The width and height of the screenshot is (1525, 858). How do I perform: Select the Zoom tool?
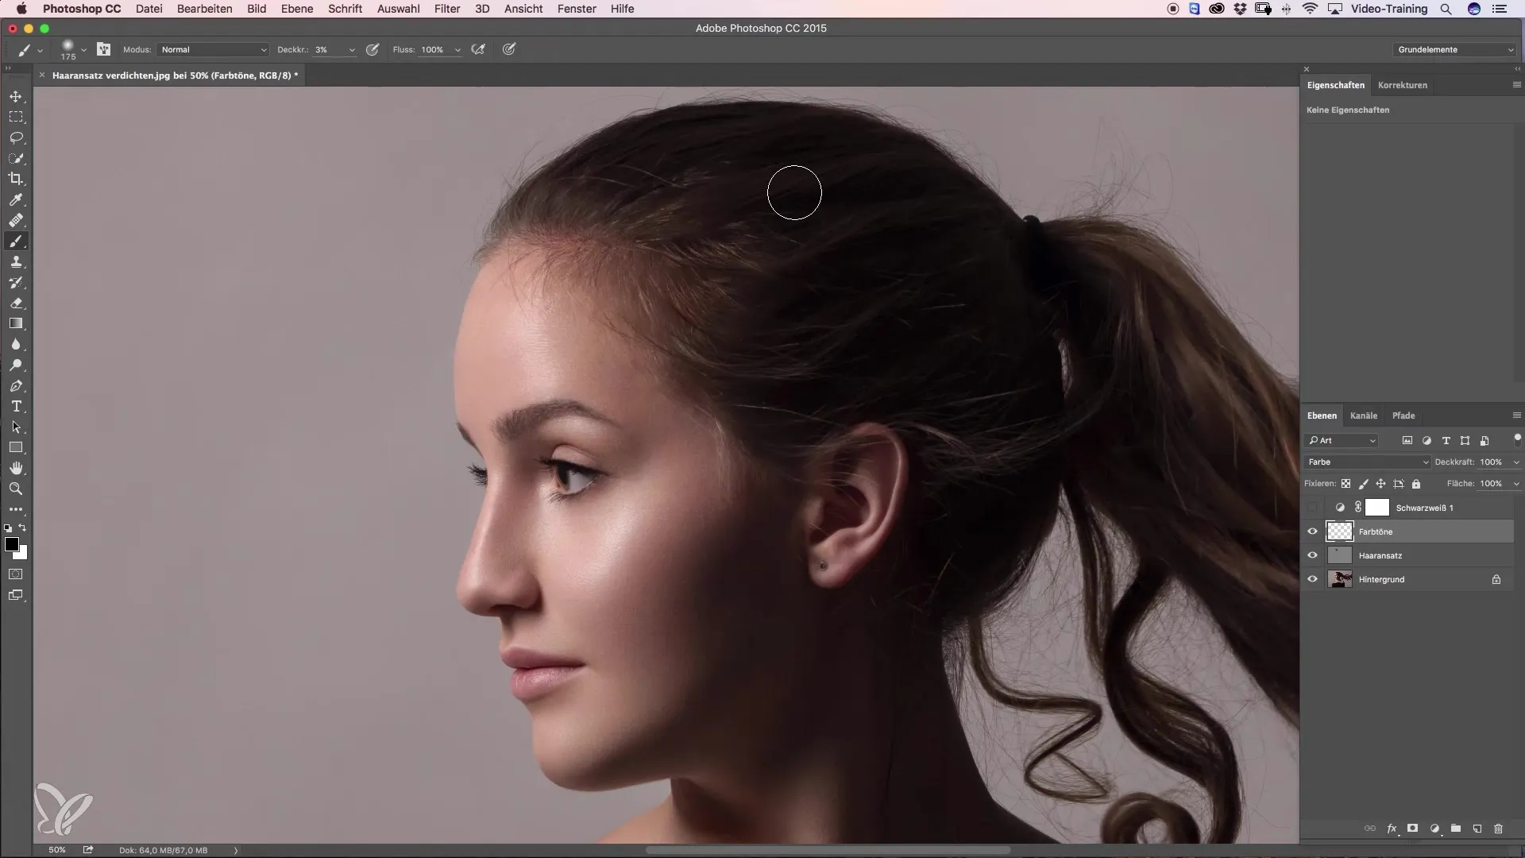16,489
